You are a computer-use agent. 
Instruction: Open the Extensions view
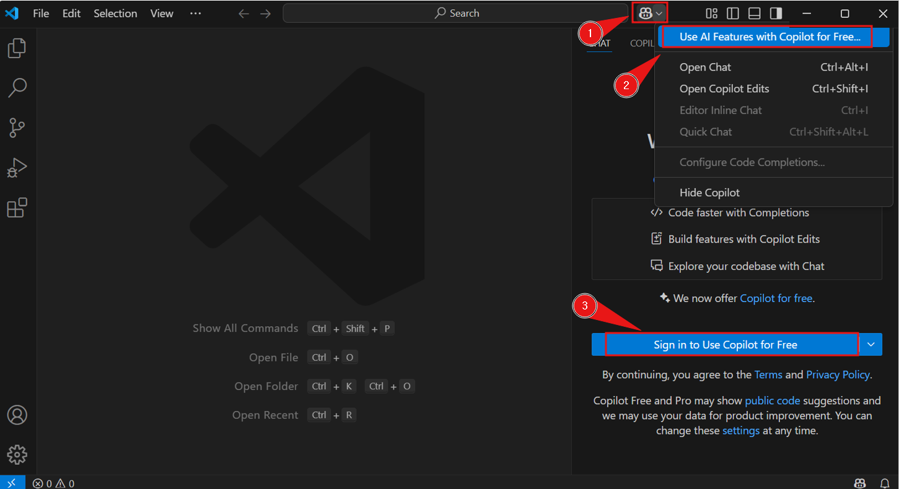[x=17, y=208]
